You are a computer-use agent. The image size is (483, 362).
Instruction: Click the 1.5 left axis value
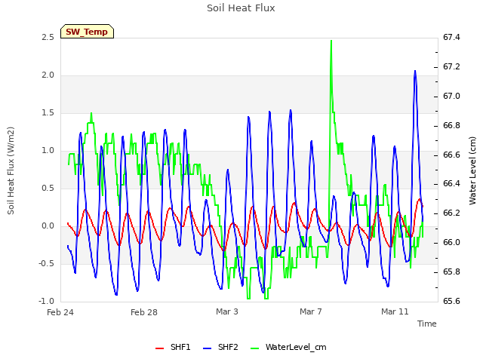point(48,113)
